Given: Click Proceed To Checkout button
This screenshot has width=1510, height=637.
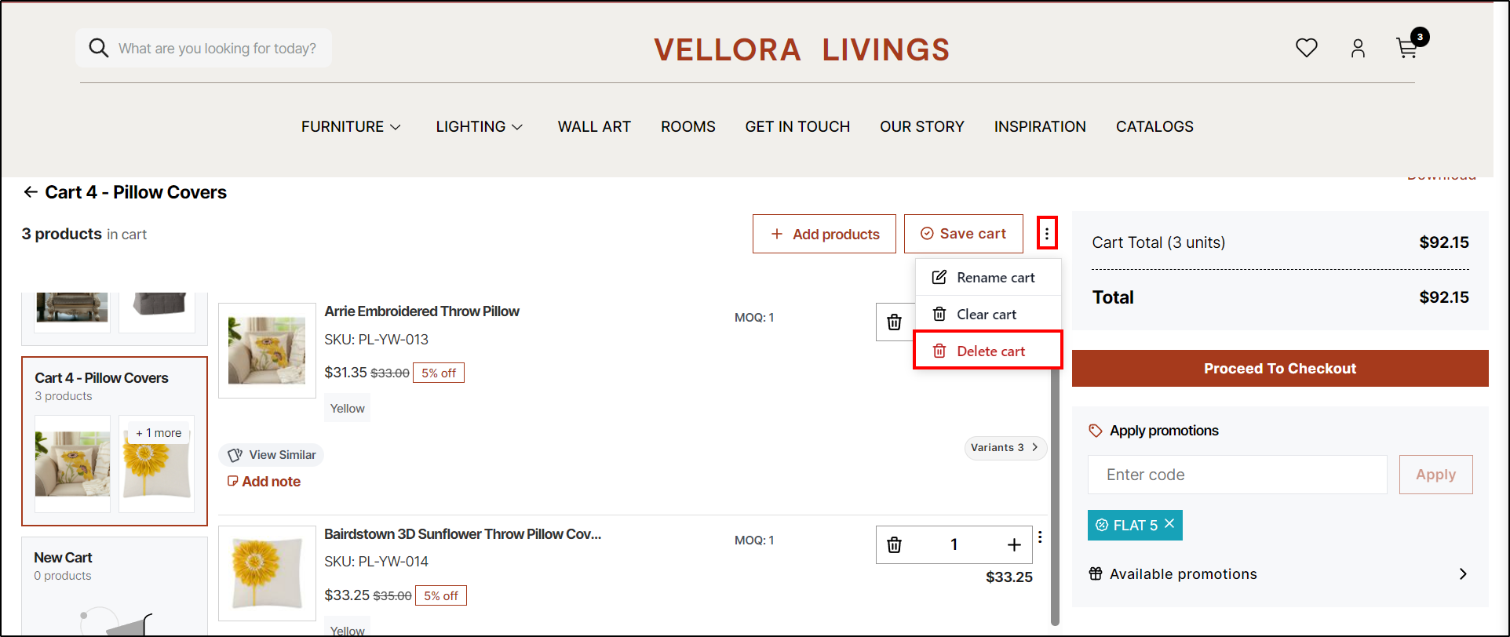Looking at the screenshot, I should pyautogui.click(x=1279, y=369).
